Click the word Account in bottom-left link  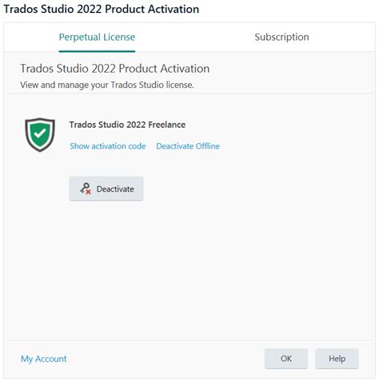[51, 359]
